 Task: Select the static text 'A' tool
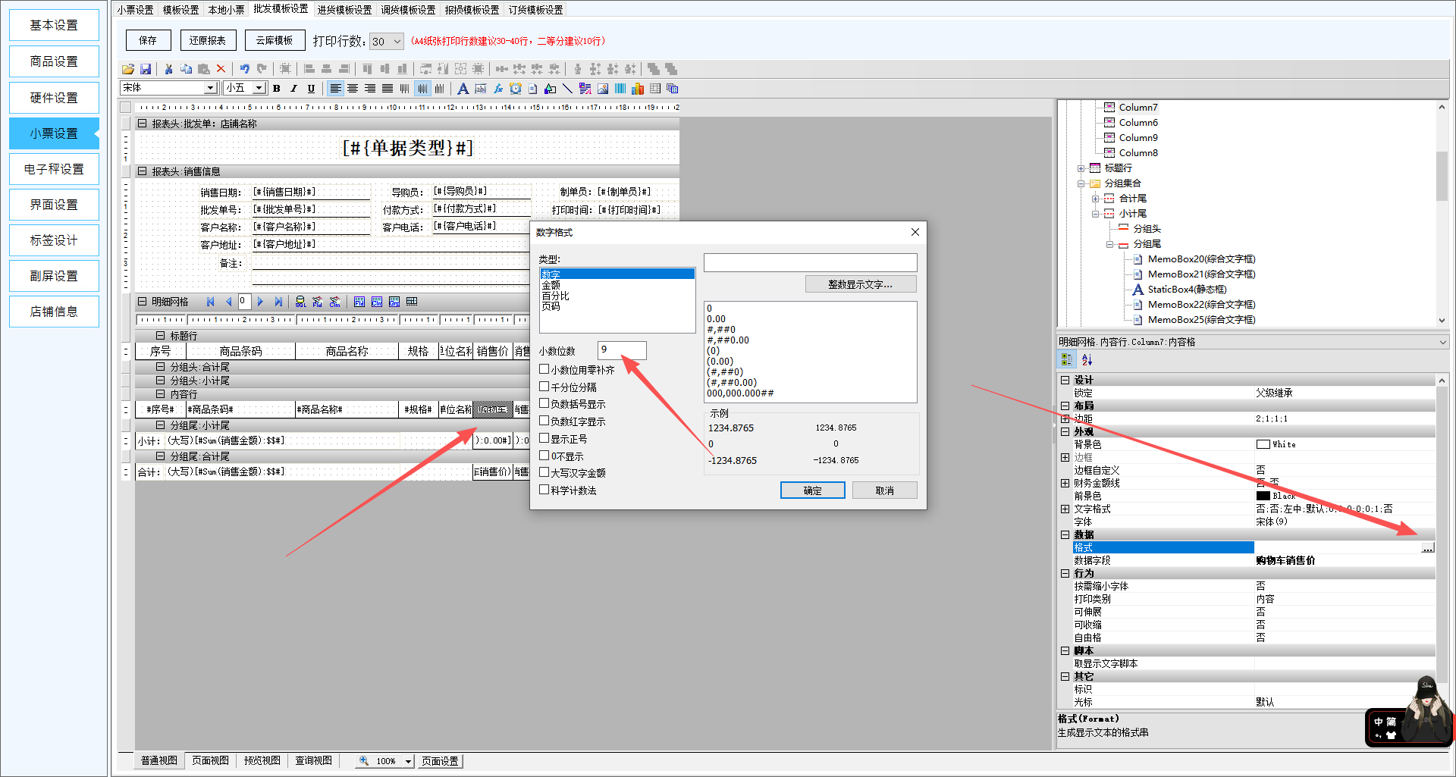463,89
